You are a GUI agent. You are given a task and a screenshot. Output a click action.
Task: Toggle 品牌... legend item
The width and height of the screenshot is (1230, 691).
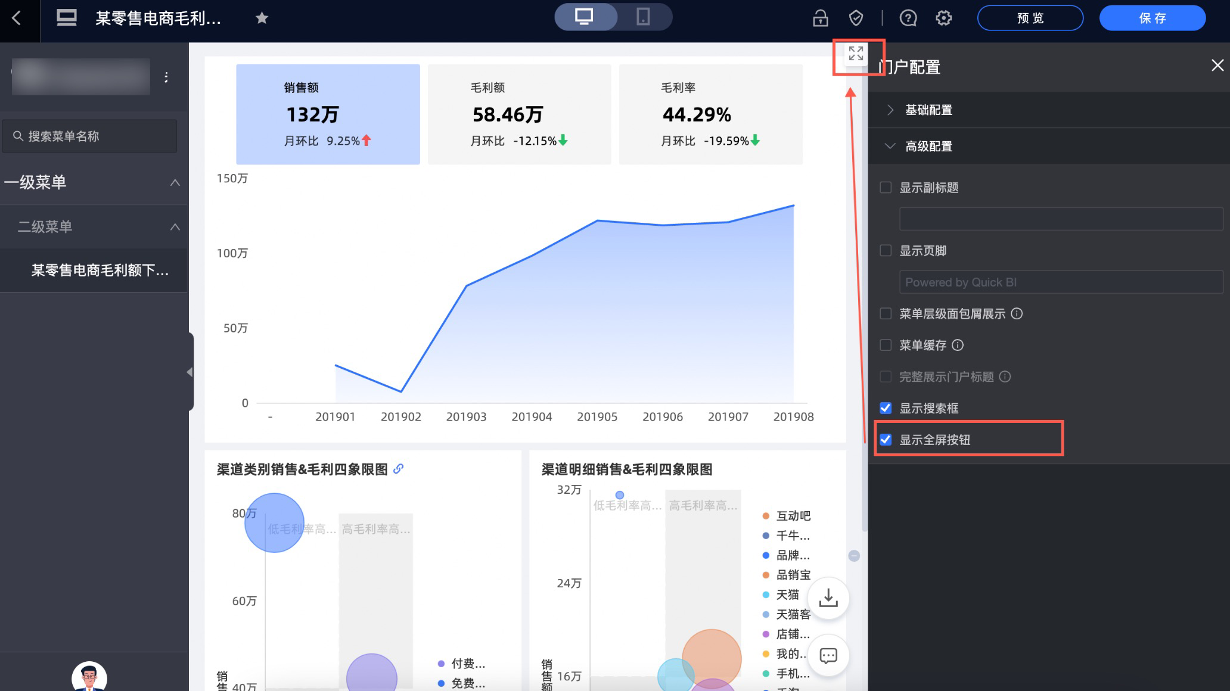click(786, 555)
